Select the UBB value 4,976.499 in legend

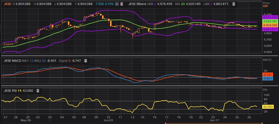164,4
